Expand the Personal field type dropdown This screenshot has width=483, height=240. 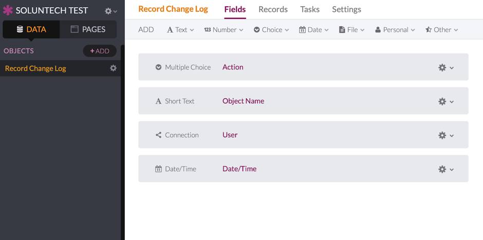coord(395,30)
